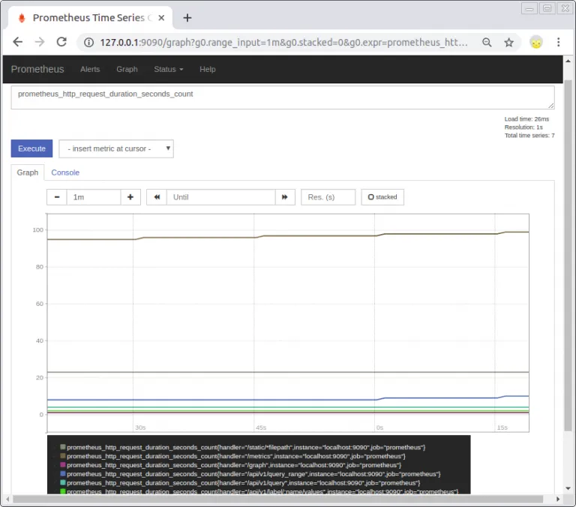The image size is (576, 507).
Task: Open the insert metric at cursor dropdown
Action: (x=116, y=148)
